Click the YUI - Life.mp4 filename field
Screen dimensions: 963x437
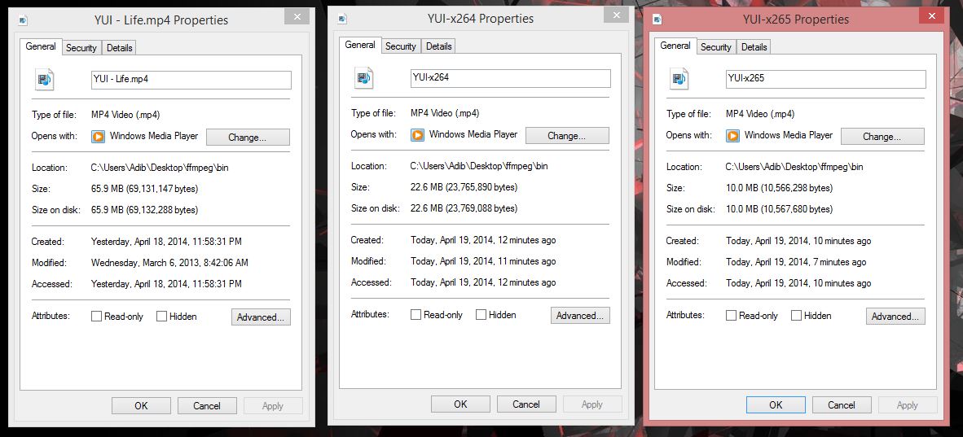(x=191, y=80)
